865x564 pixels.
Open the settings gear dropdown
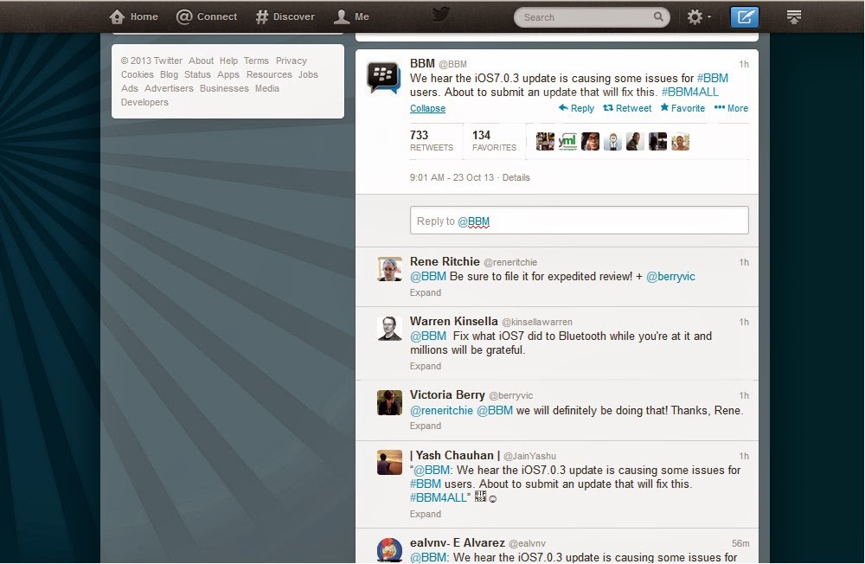coord(699,17)
